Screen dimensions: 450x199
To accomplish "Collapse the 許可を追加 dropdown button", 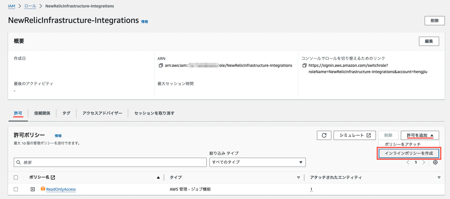I will (420, 135).
